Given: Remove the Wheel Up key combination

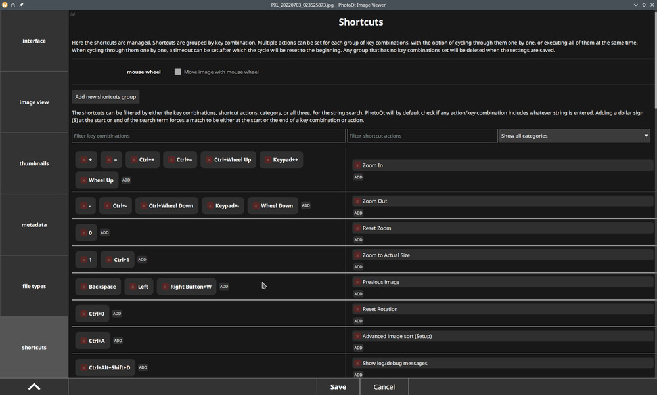Looking at the screenshot, I should tap(84, 180).
